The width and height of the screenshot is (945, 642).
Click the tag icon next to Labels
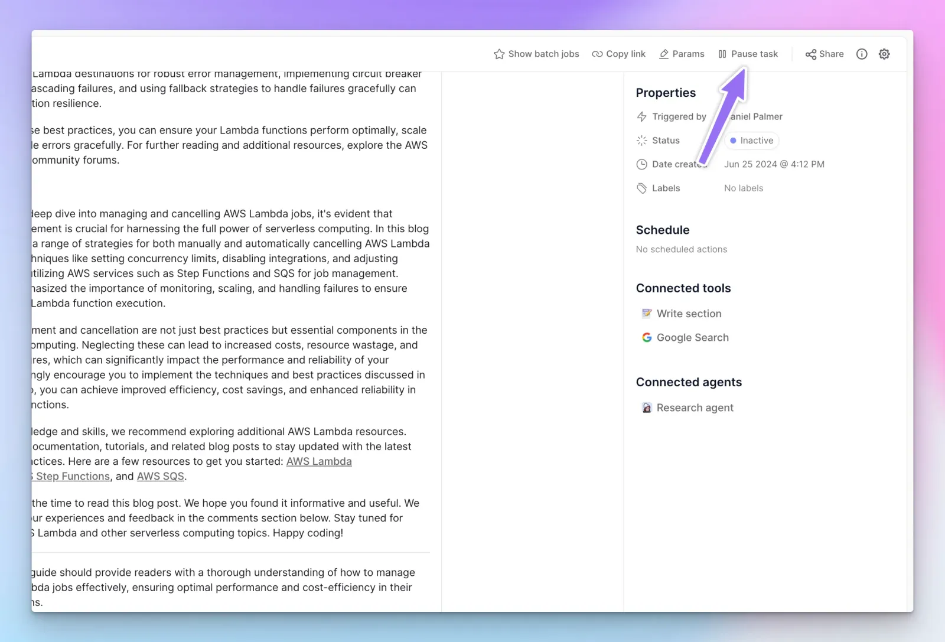pos(642,188)
